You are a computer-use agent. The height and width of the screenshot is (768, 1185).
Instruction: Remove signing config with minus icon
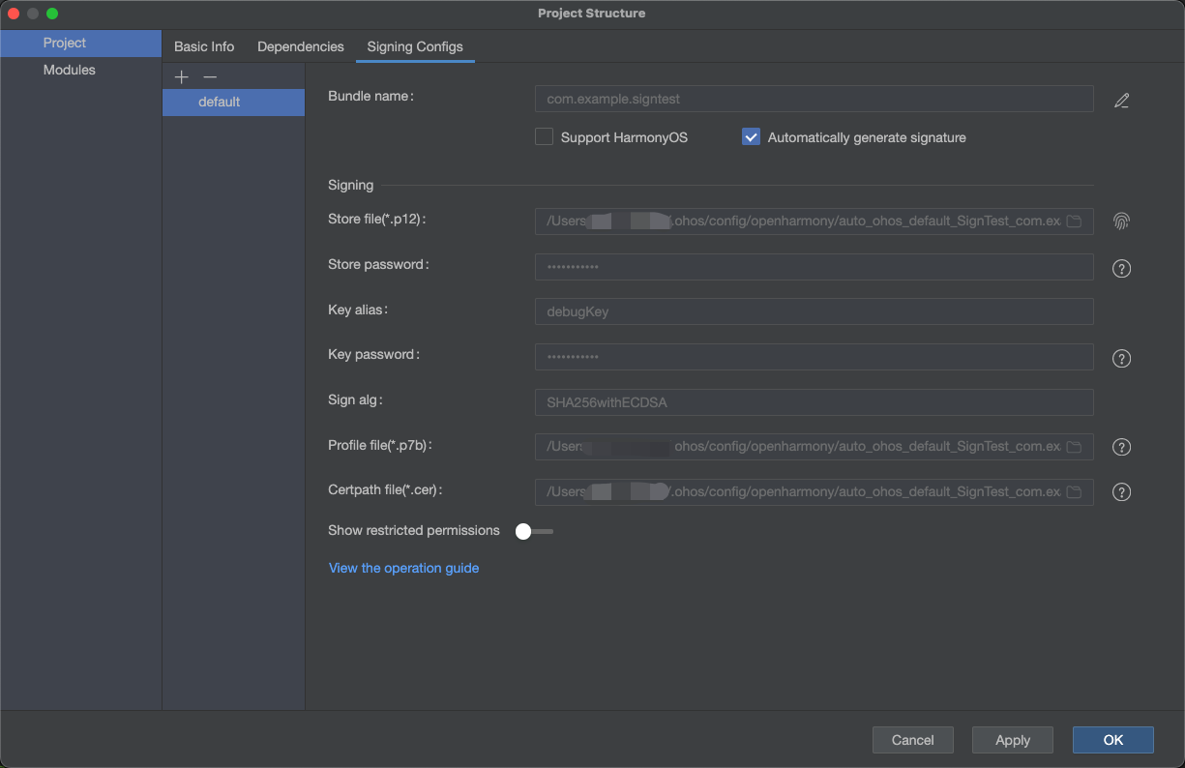210,77
